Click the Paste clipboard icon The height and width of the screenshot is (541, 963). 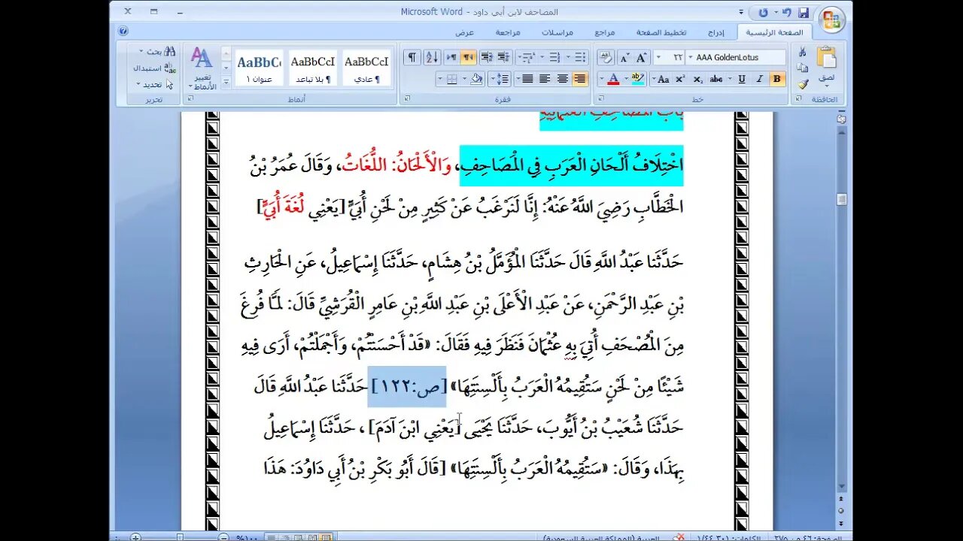coord(827,57)
